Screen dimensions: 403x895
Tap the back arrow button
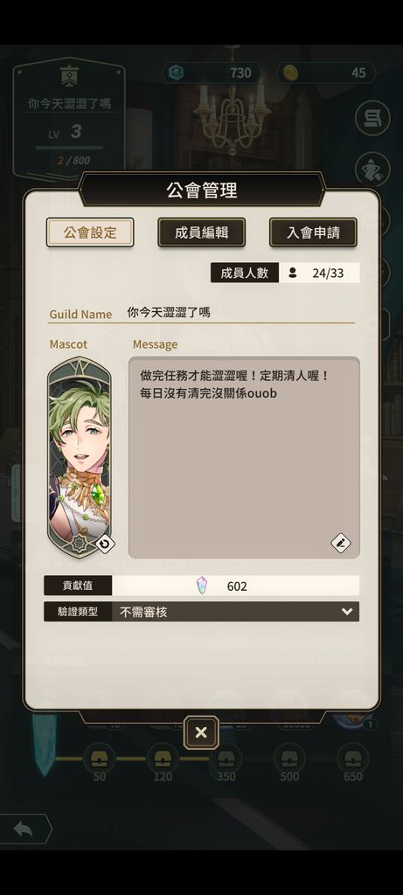click(x=24, y=829)
